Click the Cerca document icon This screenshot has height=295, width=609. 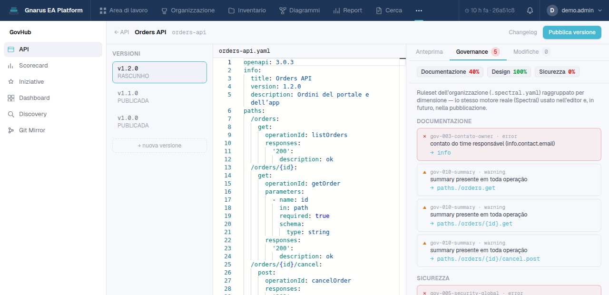pos(379,10)
